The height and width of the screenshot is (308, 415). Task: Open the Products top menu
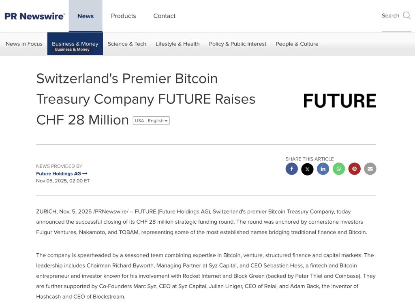(124, 16)
